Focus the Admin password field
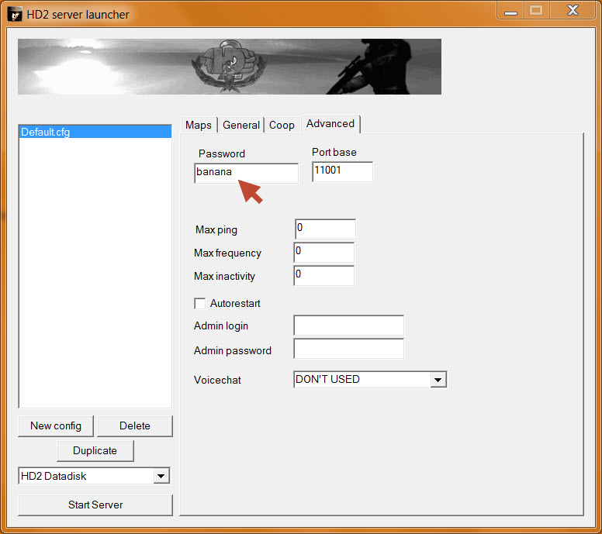This screenshot has height=534, width=602. pyautogui.click(x=348, y=350)
